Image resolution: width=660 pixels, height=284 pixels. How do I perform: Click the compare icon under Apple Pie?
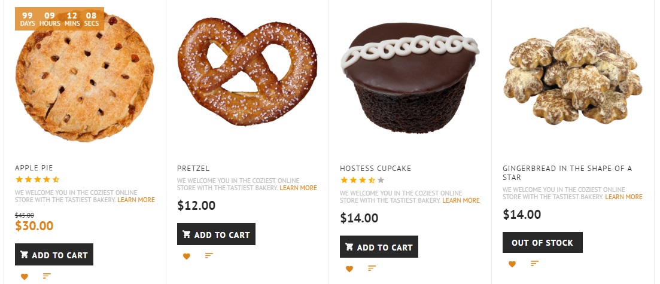pyautogui.click(x=47, y=276)
